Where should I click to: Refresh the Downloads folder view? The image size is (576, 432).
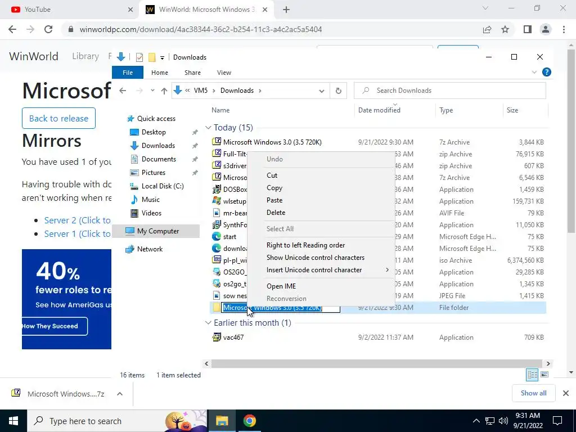click(x=338, y=91)
